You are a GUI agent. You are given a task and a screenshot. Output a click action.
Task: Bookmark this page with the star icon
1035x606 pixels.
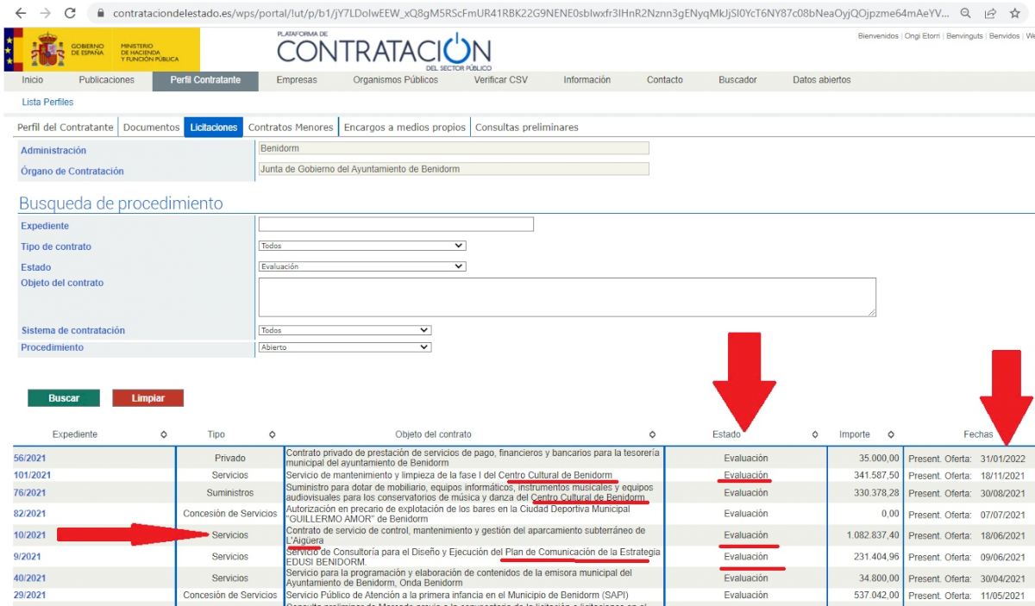(x=1015, y=14)
